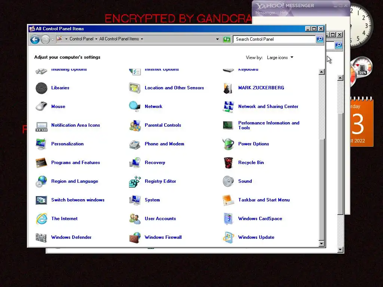Open the Phone and Modem icon

(135, 145)
